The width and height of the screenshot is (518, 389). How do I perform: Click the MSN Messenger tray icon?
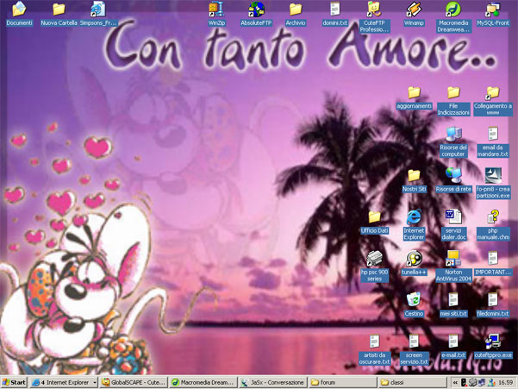tap(491, 383)
